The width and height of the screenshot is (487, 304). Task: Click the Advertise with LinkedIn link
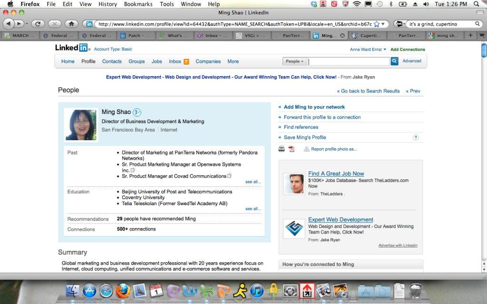(x=398, y=246)
